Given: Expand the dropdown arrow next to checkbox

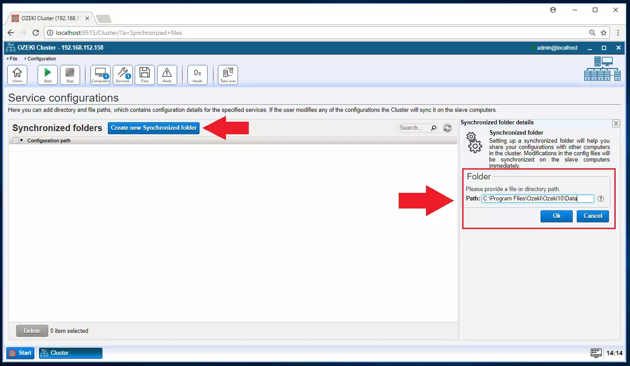Looking at the screenshot, I should pyautogui.click(x=21, y=140).
